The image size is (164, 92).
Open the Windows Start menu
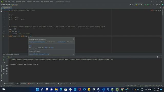click(x=37, y=89)
